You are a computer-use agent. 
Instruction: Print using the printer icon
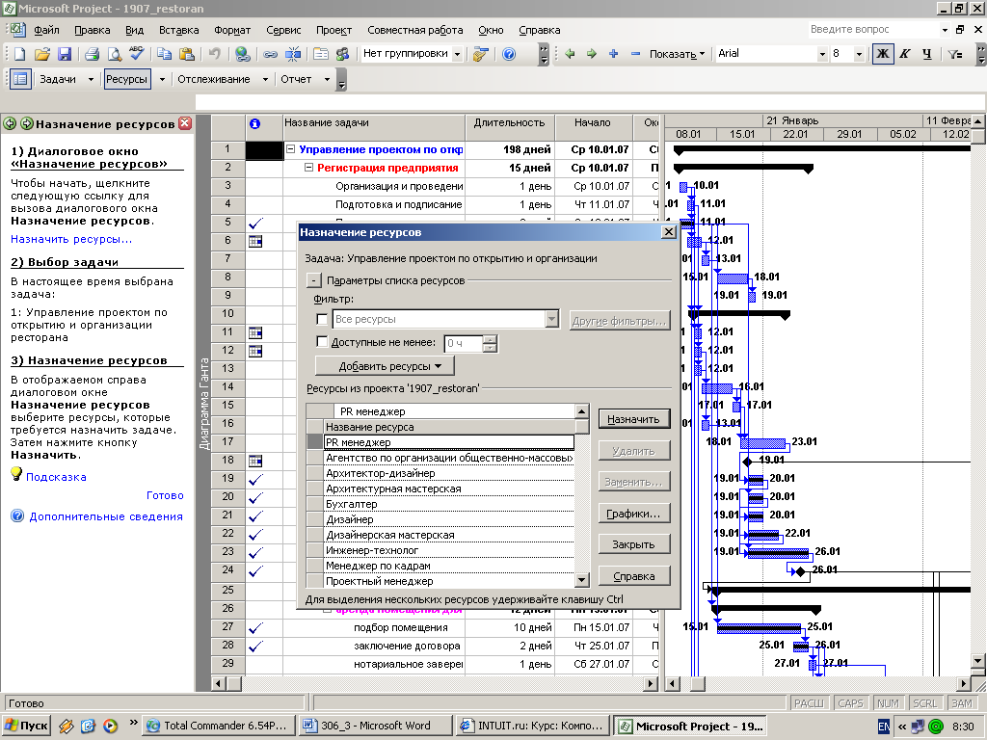click(92, 54)
